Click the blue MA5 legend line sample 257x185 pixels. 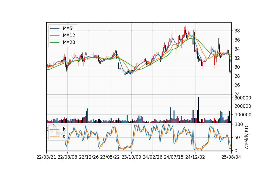[55, 28]
